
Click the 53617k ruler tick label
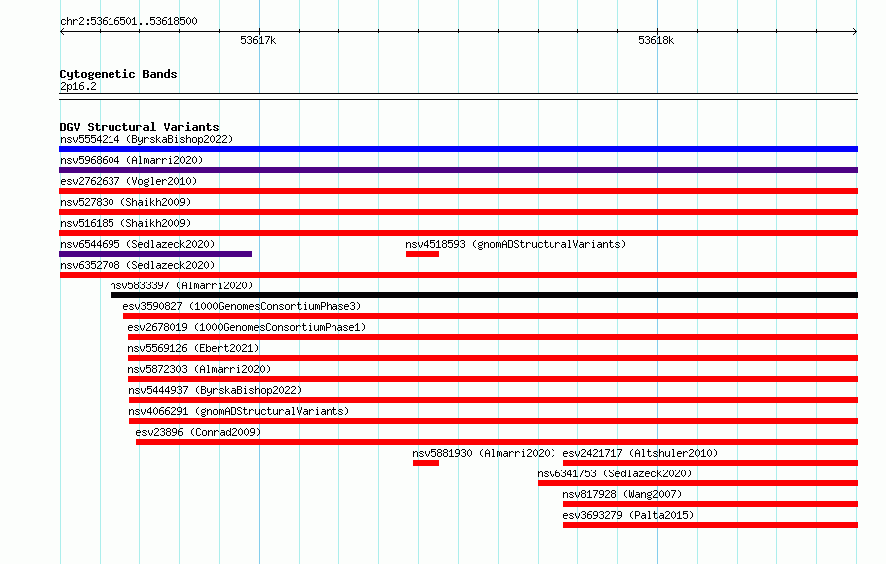pos(258,40)
